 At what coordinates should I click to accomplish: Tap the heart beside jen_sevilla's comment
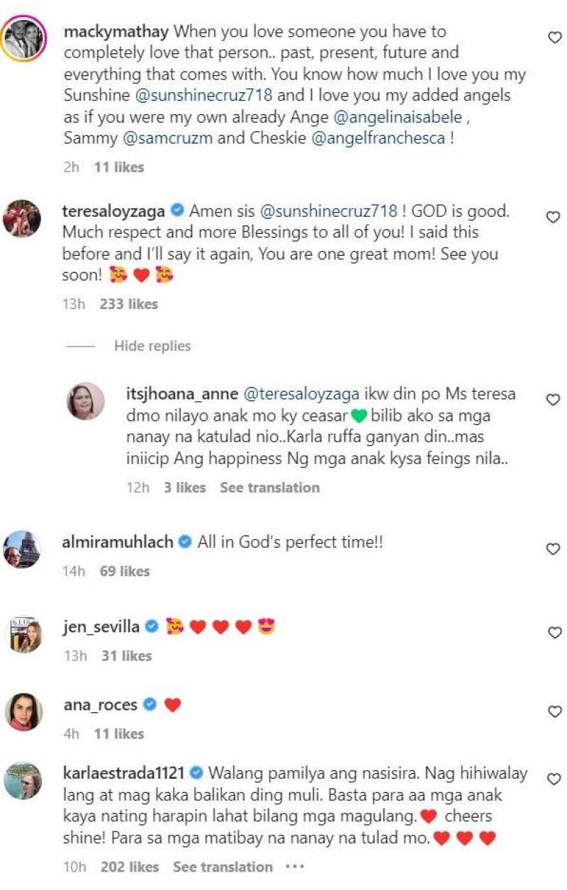tap(555, 632)
